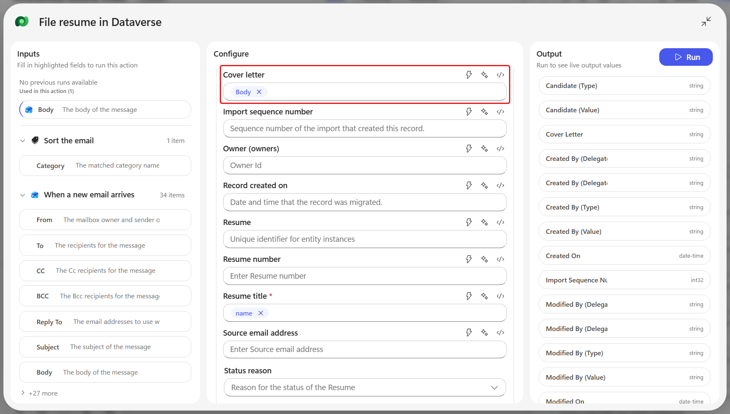Click code icon for Resume title
The height and width of the screenshot is (414, 730).
pyautogui.click(x=500, y=296)
